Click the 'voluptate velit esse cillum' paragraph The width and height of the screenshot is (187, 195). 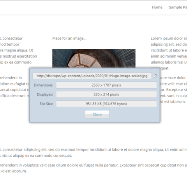(x=93, y=168)
